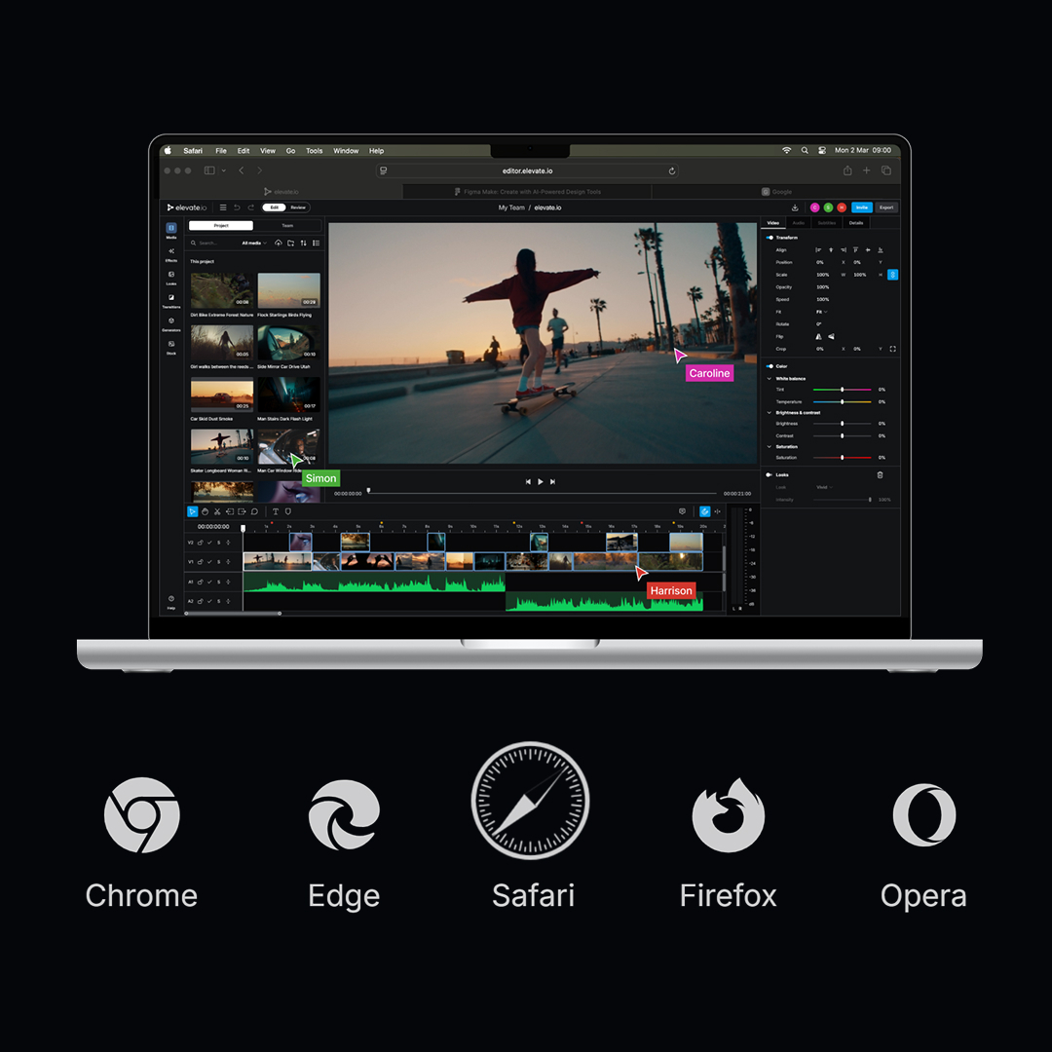Open the Safari File menu

coord(221,151)
